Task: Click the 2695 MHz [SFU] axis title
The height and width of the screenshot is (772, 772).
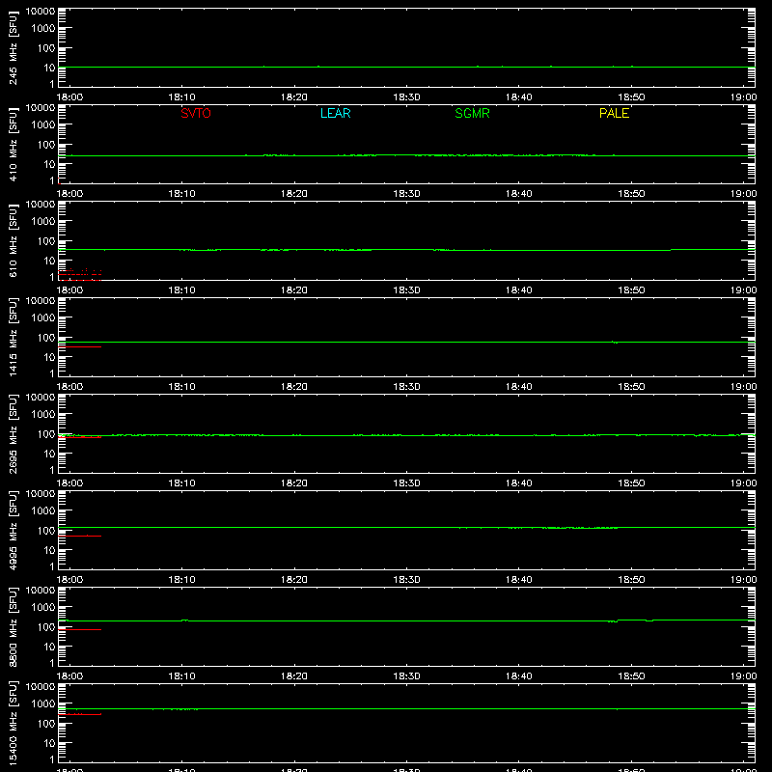Action: click(x=13, y=433)
